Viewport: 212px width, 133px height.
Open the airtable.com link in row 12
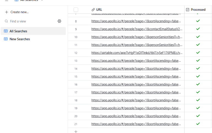click(137, 53)
